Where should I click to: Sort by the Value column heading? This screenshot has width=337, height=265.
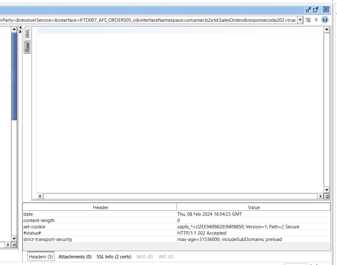(254, 207)
